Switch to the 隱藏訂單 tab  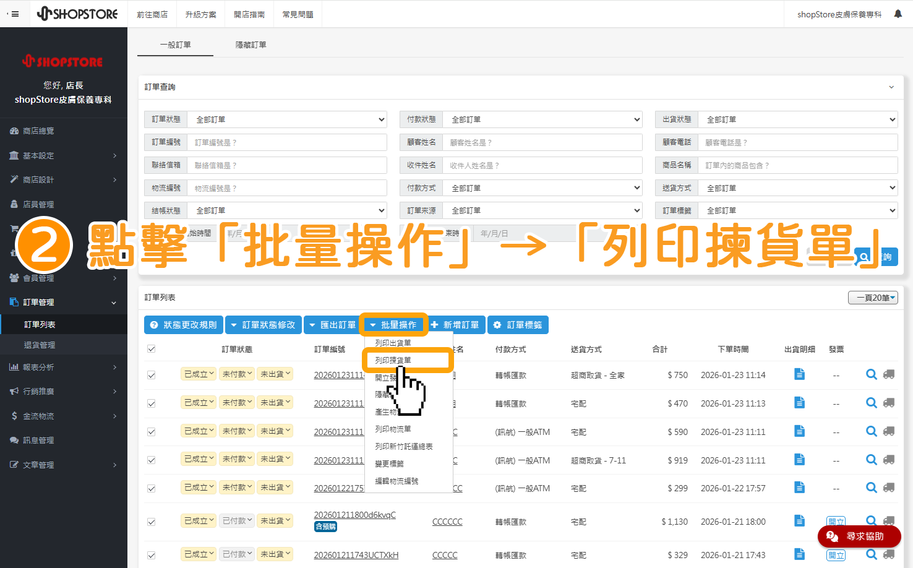251,44
